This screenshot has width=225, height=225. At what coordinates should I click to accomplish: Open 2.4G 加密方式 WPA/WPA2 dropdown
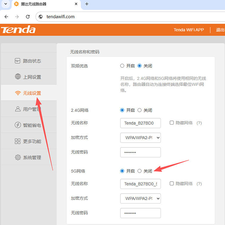[141, 138]
